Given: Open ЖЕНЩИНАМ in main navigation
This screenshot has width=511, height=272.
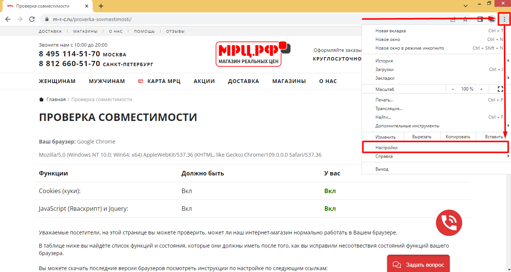Looking at the screenshot, I should [57, 81].
